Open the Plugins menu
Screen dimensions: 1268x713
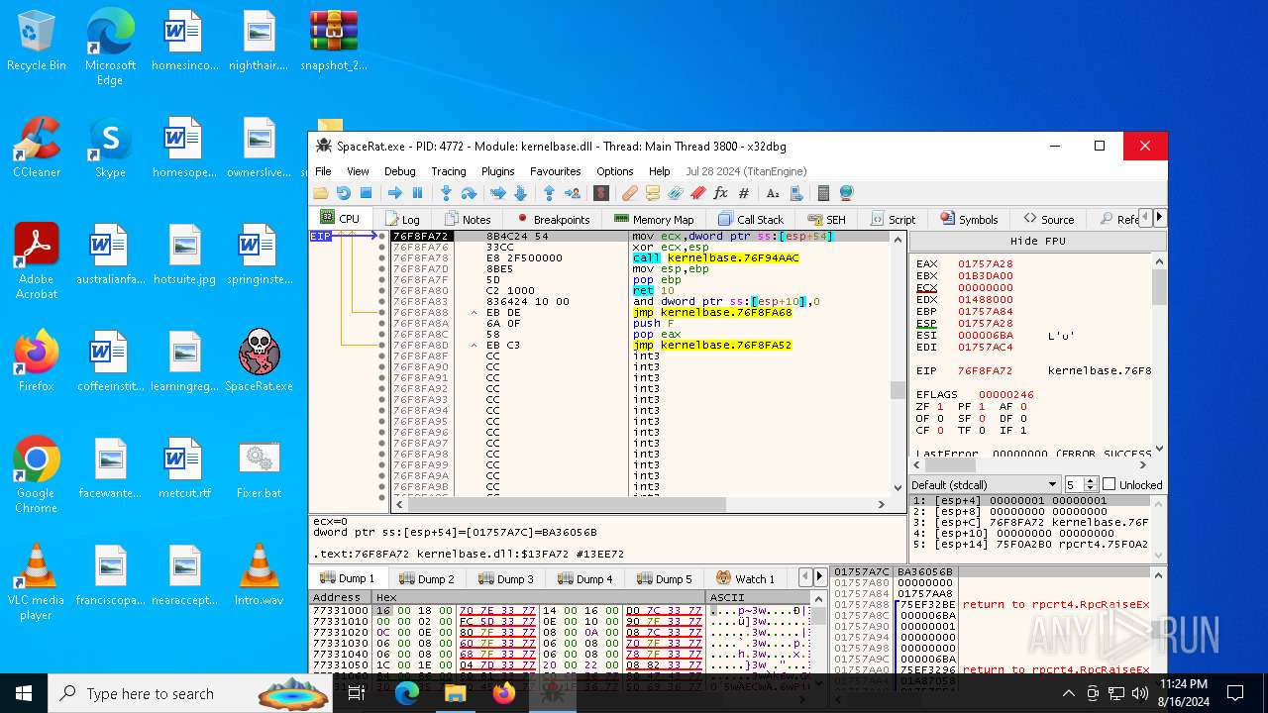tap(497, 171)
